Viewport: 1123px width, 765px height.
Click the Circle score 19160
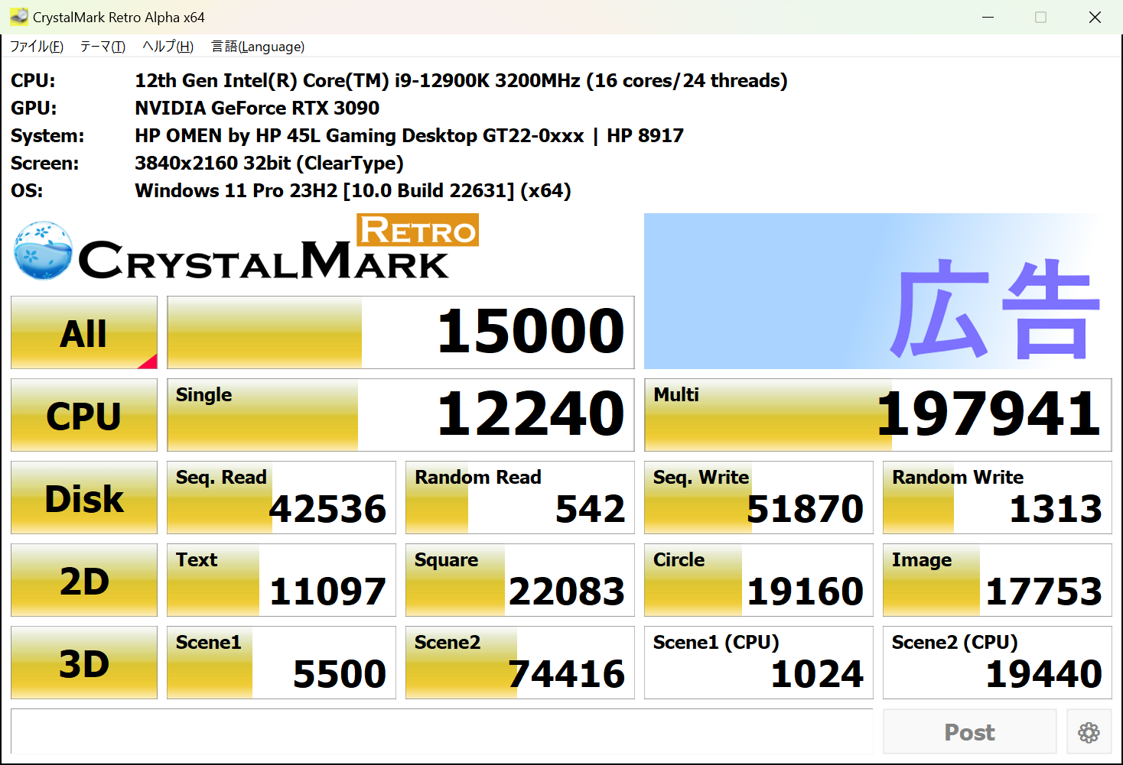[x=759, y=580]
